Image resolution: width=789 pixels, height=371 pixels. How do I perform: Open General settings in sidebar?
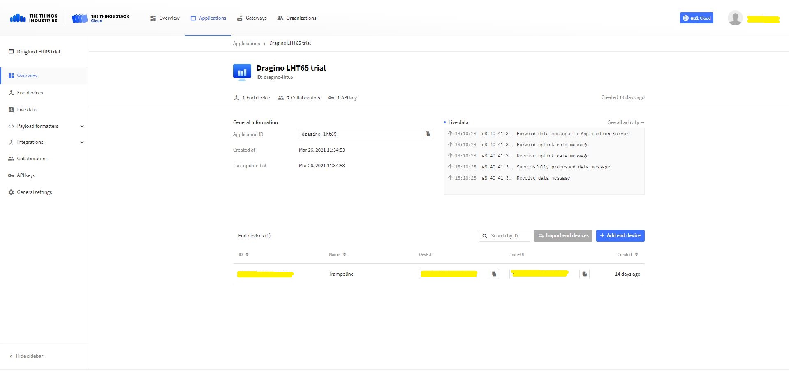(x=34, y=192)
